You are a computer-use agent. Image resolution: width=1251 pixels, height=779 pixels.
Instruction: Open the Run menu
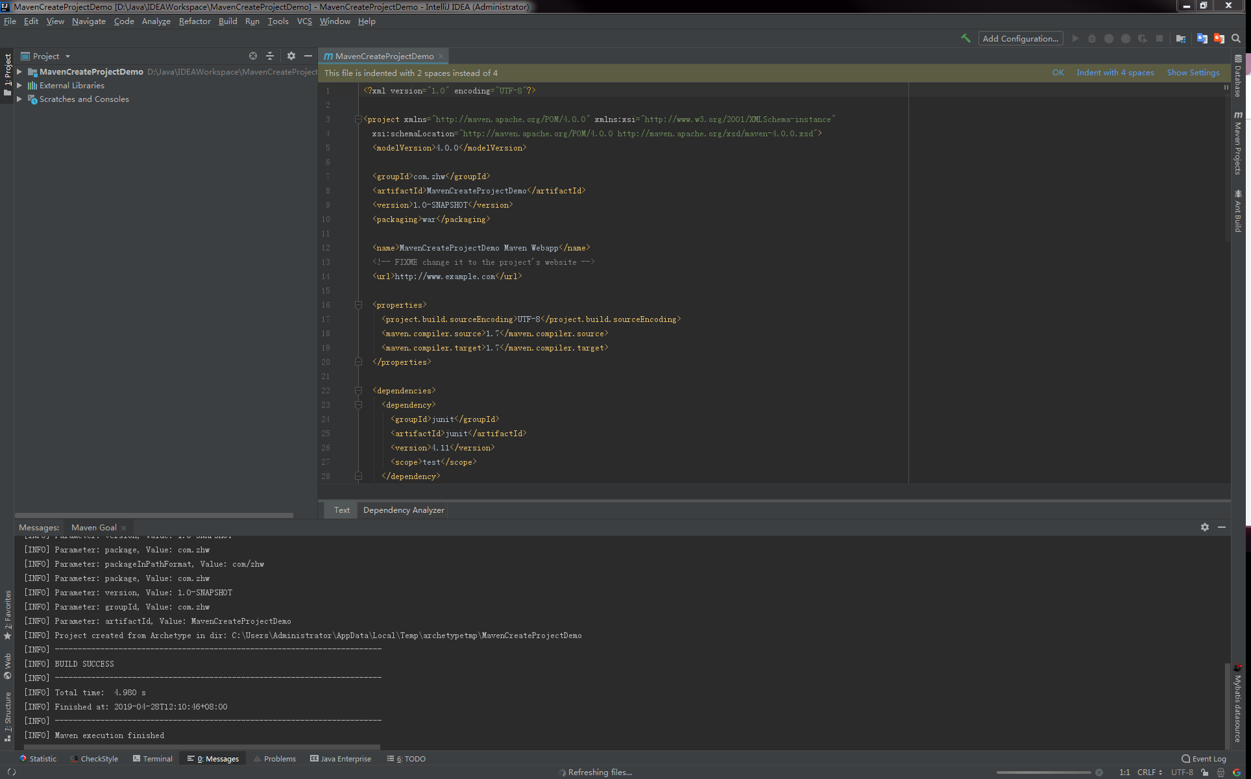(x=252, y=21)
